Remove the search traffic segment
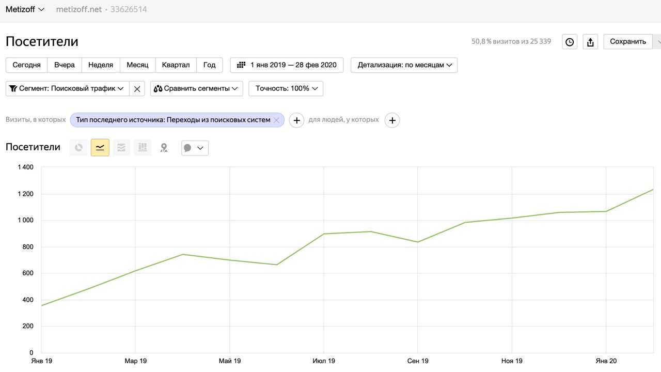 click(x=137, y=89)
